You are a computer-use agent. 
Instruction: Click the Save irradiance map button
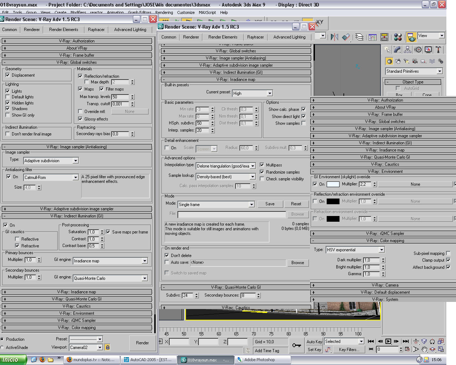tap(270, 204)
